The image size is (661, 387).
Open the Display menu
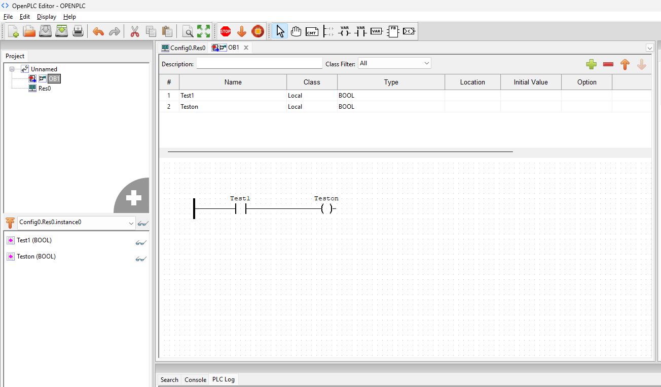47,17
